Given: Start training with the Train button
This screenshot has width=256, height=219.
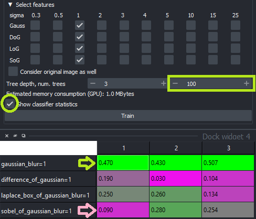Looking at the screenshot, I should pos(128,116).
